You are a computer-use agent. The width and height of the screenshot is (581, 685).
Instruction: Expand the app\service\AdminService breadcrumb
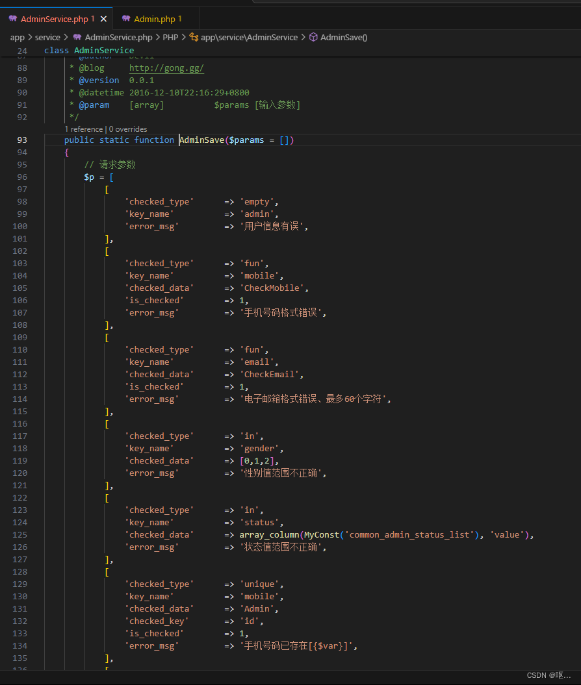249,37
